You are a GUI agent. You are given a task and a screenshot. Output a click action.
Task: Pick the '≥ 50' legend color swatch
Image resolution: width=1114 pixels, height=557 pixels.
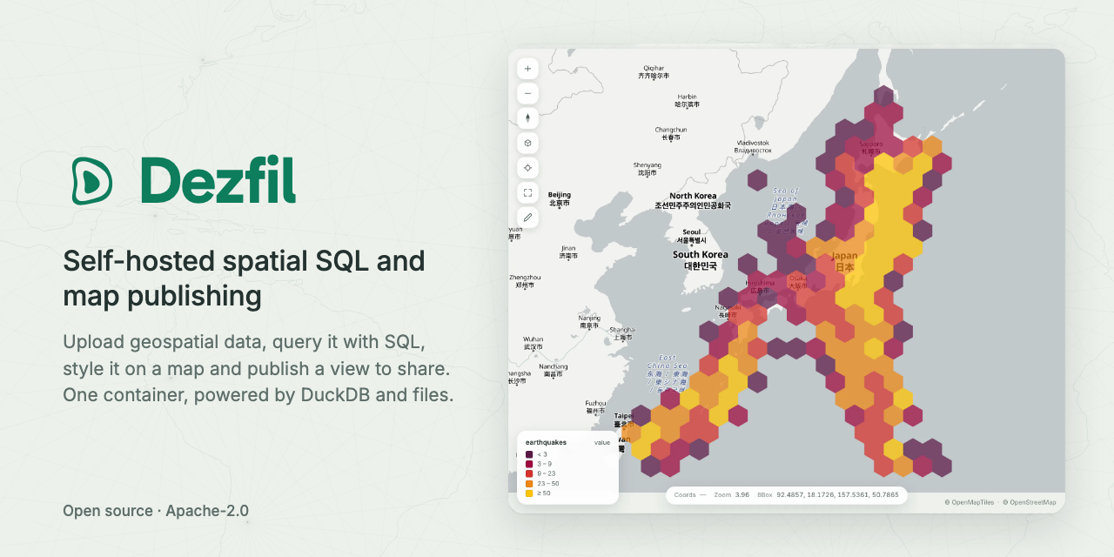point(529,493)
